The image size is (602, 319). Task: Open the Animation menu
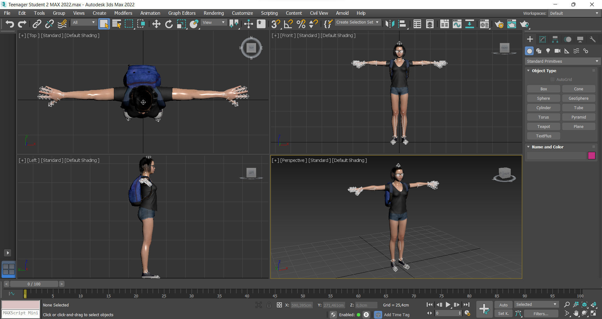(150, 13)
